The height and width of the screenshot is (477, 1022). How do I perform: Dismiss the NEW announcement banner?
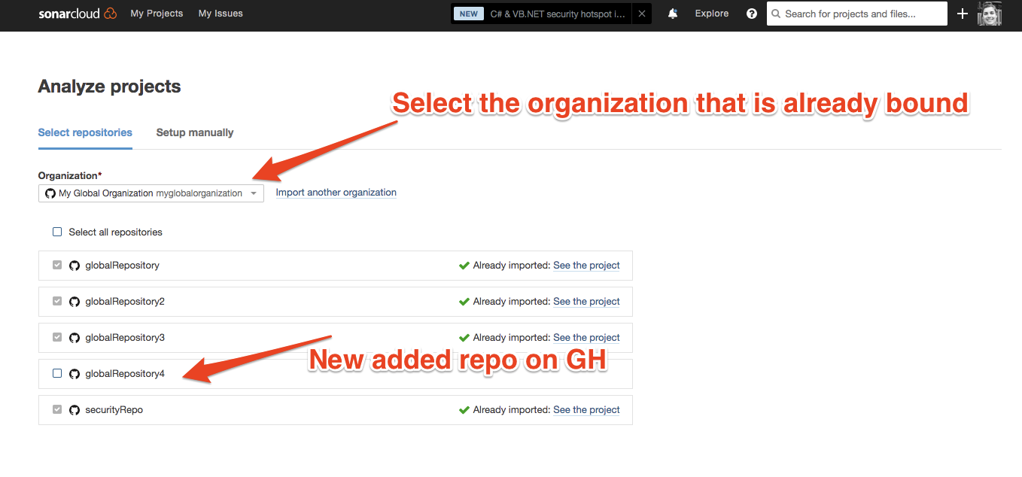(x=641, y=14)
